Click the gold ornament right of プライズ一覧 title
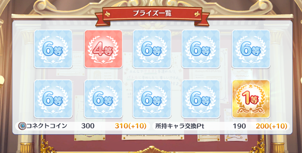 coord(197,14)
